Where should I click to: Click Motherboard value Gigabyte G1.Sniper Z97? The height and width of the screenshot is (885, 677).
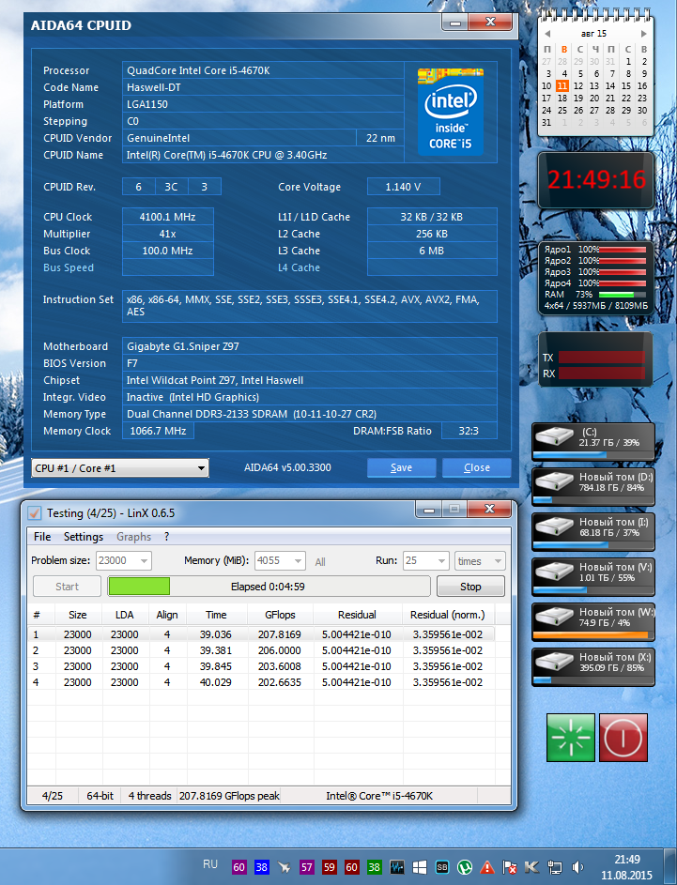(310, 346)
